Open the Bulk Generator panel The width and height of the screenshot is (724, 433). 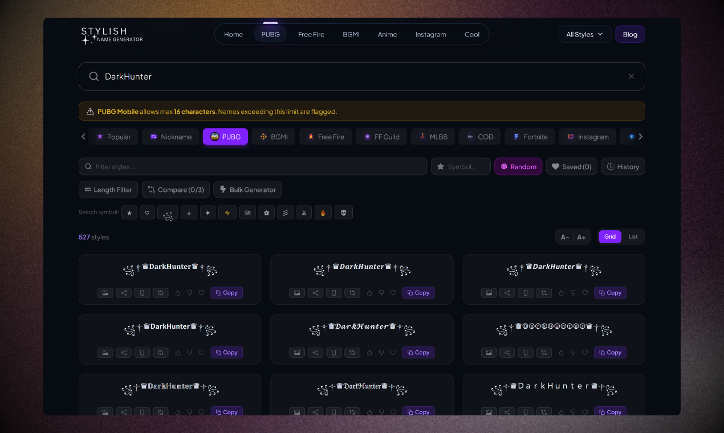pyautogui.click(x=247, y=190)
